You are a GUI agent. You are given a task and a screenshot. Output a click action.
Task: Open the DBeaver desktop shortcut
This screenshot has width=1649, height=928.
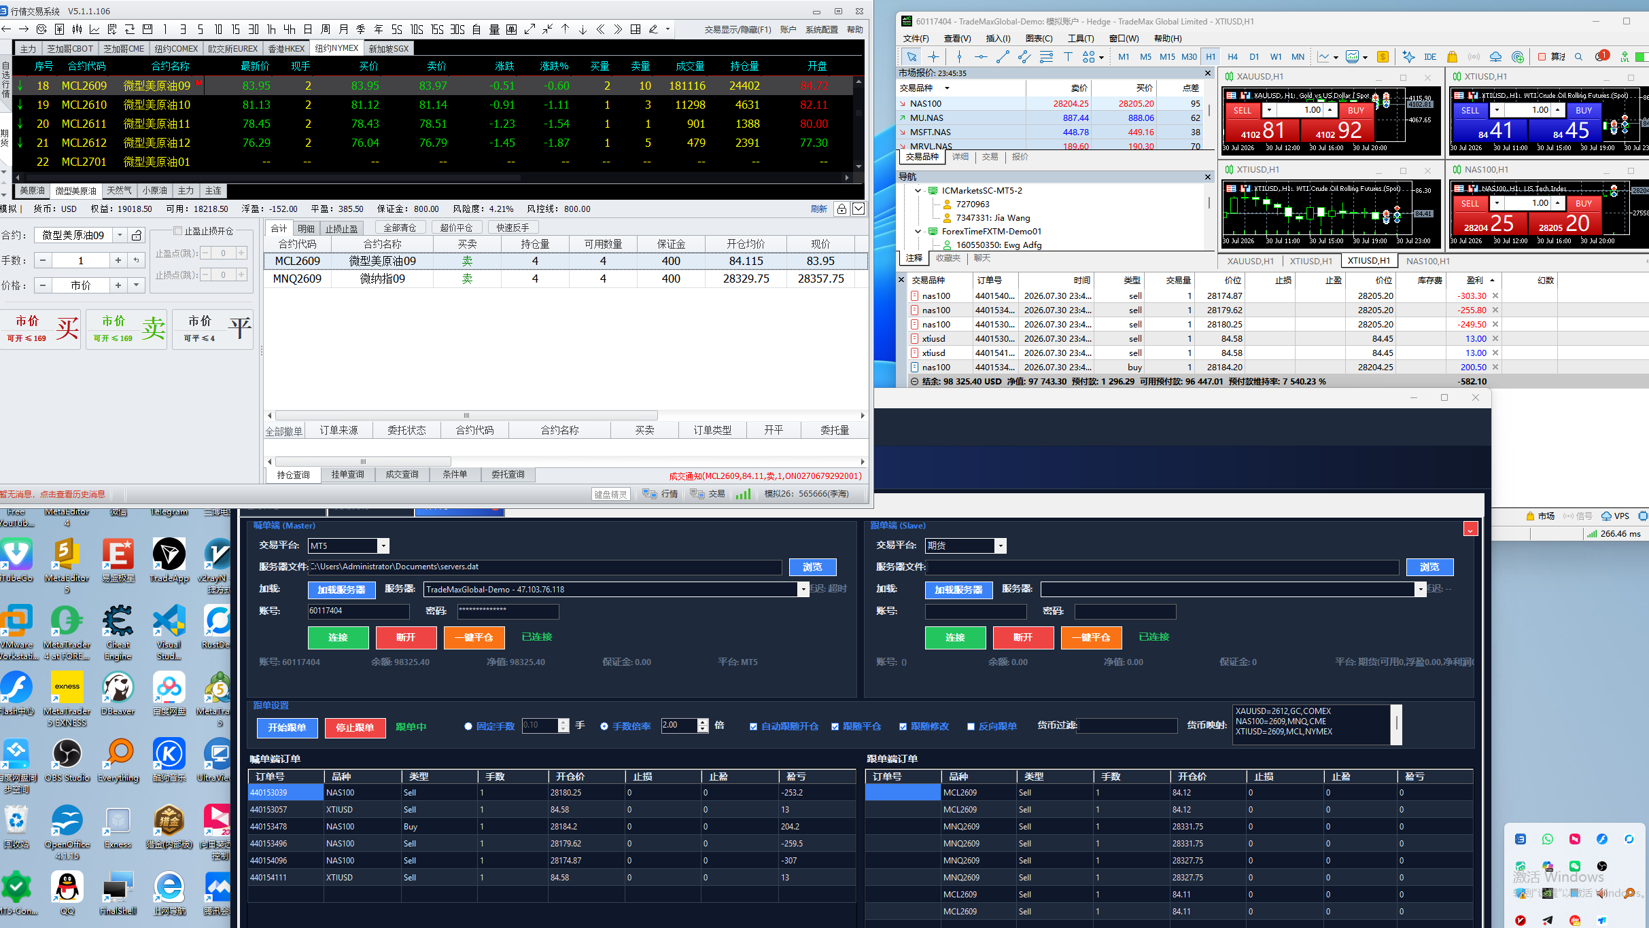click(x=118, y=693)
